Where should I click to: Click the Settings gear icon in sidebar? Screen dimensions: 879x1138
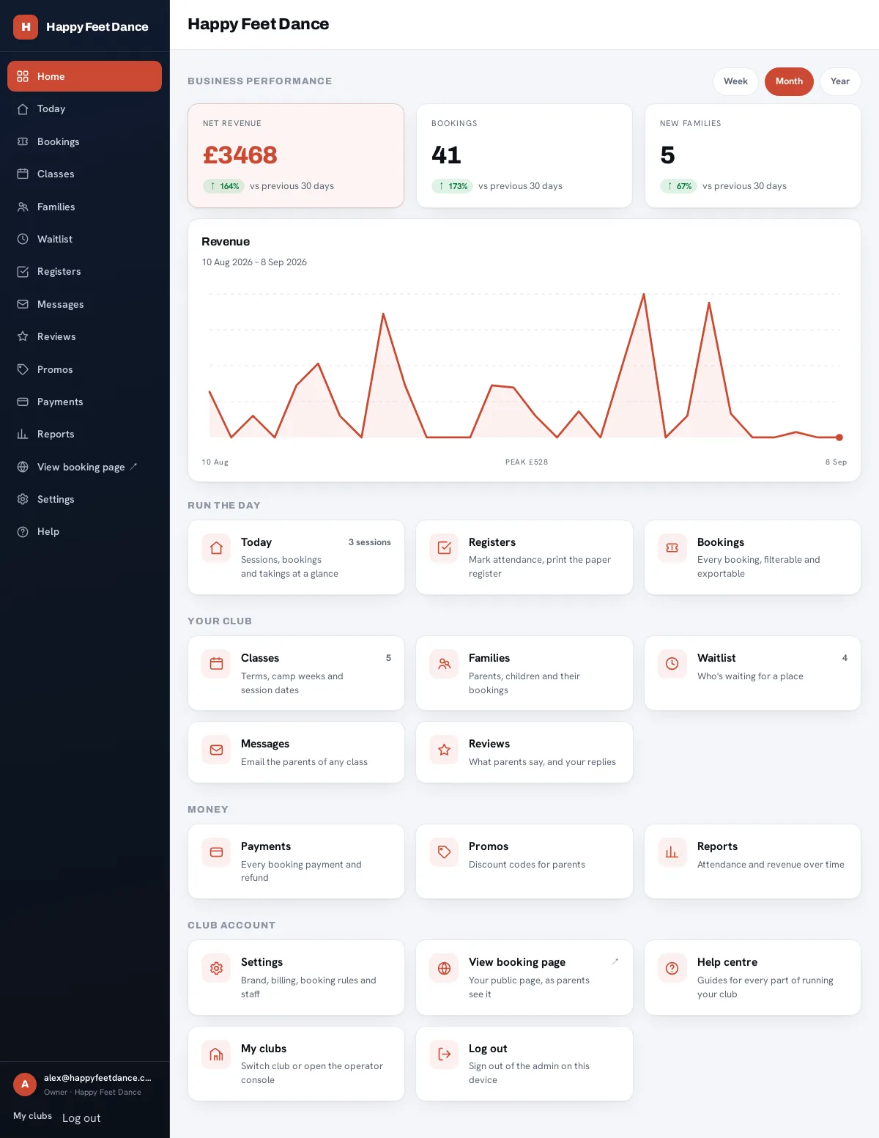coord(23,499)
